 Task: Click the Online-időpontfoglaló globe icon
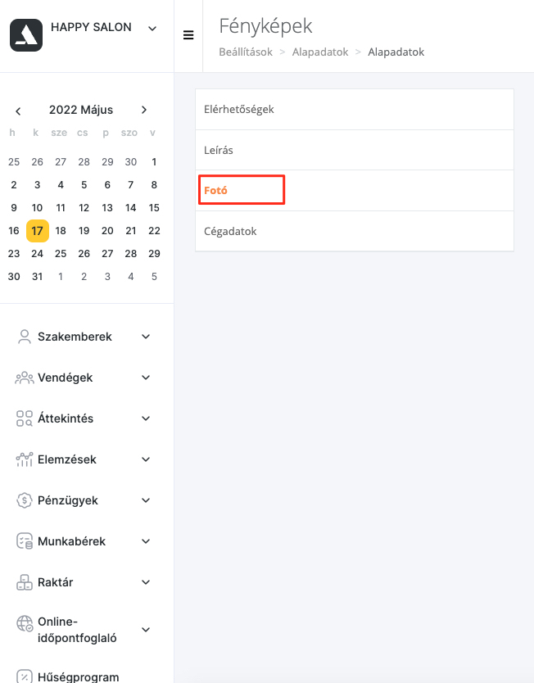click(x=25, y=623)
